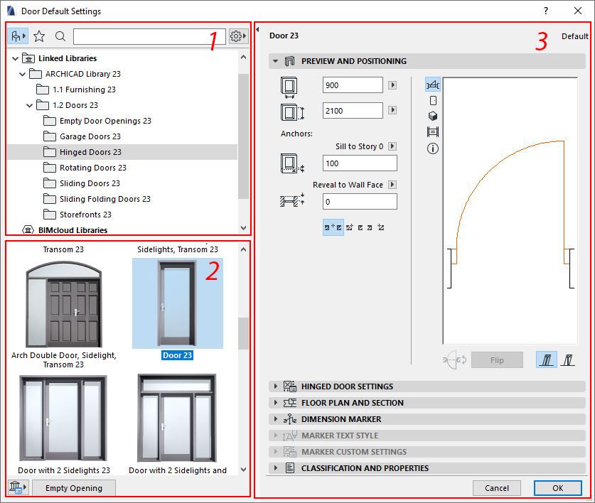This screenshot has height=503, width=595.
Task: Click the Empty Opening button
Action: (x=74, y=488)
